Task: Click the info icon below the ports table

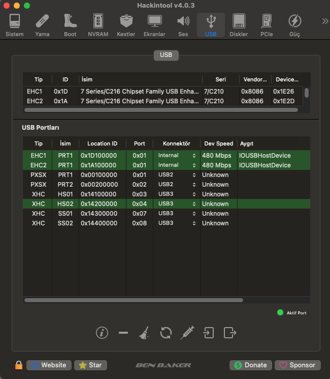Action: 102,333
